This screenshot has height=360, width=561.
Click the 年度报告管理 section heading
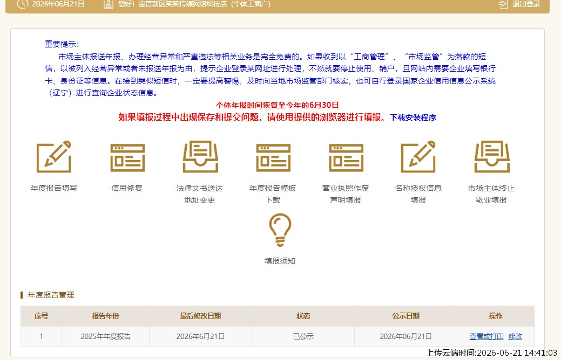click(51, 295)
